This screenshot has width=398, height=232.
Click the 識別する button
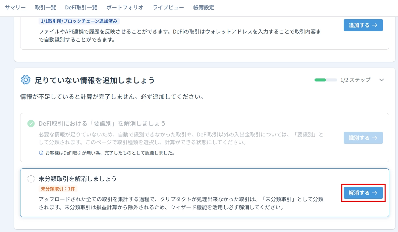(363, 138)
